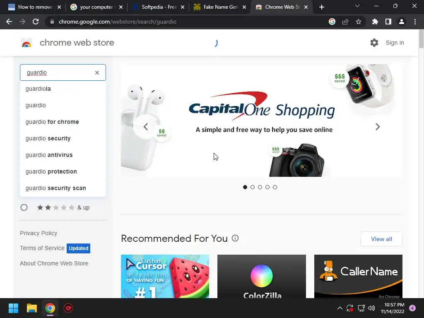Screen dimensions: 424x318
Task: Close the Softpedia tab
Action: (x=183, y=7)
